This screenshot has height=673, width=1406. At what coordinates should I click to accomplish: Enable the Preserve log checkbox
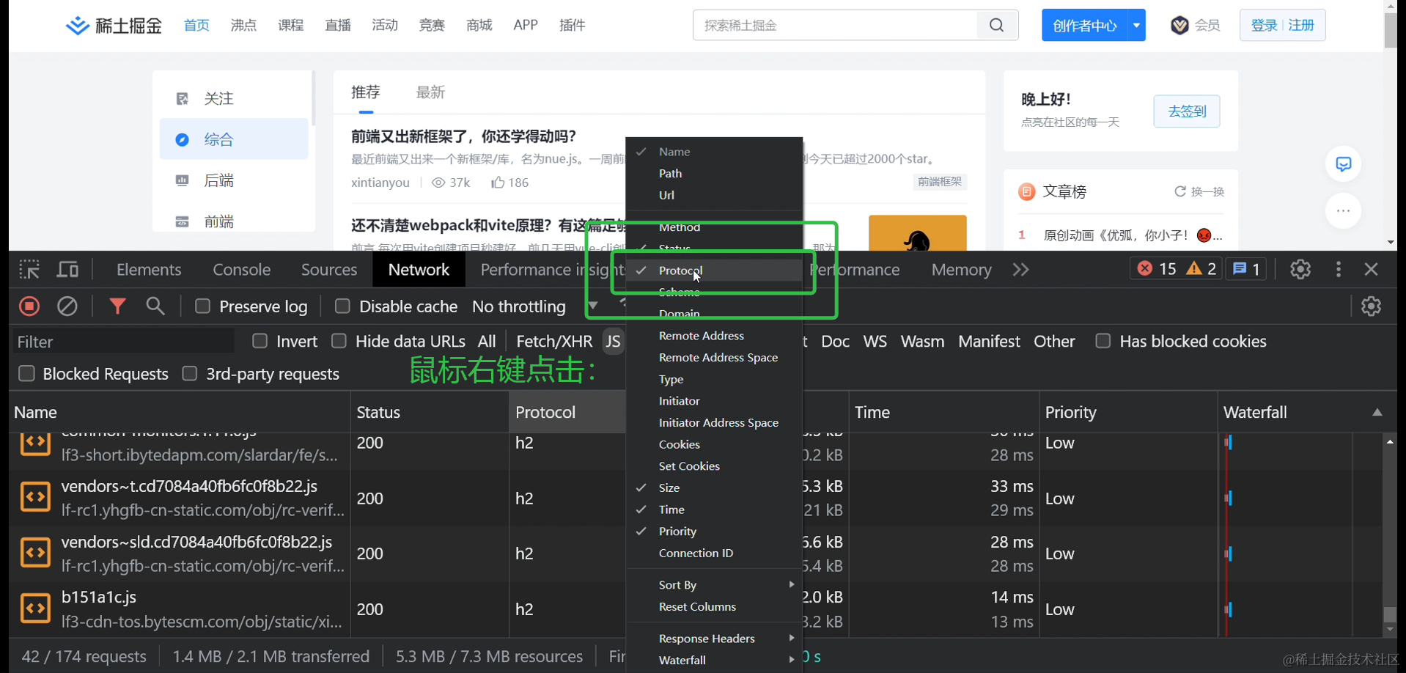click(x=203, y=306)
